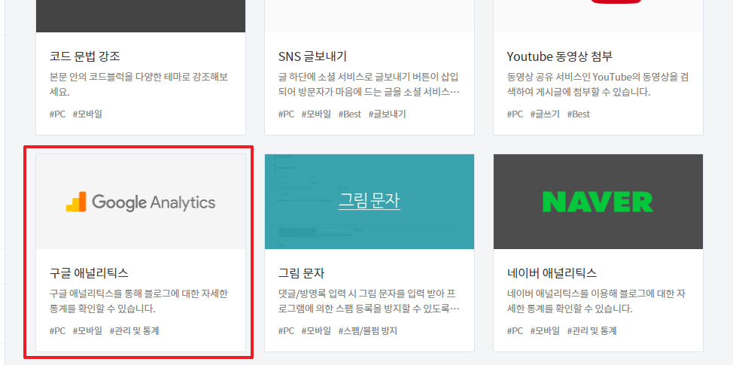The image size is (733, 365).
Task: Click the Youtube 동영상 첨부 description text
Action: point(598,84)
